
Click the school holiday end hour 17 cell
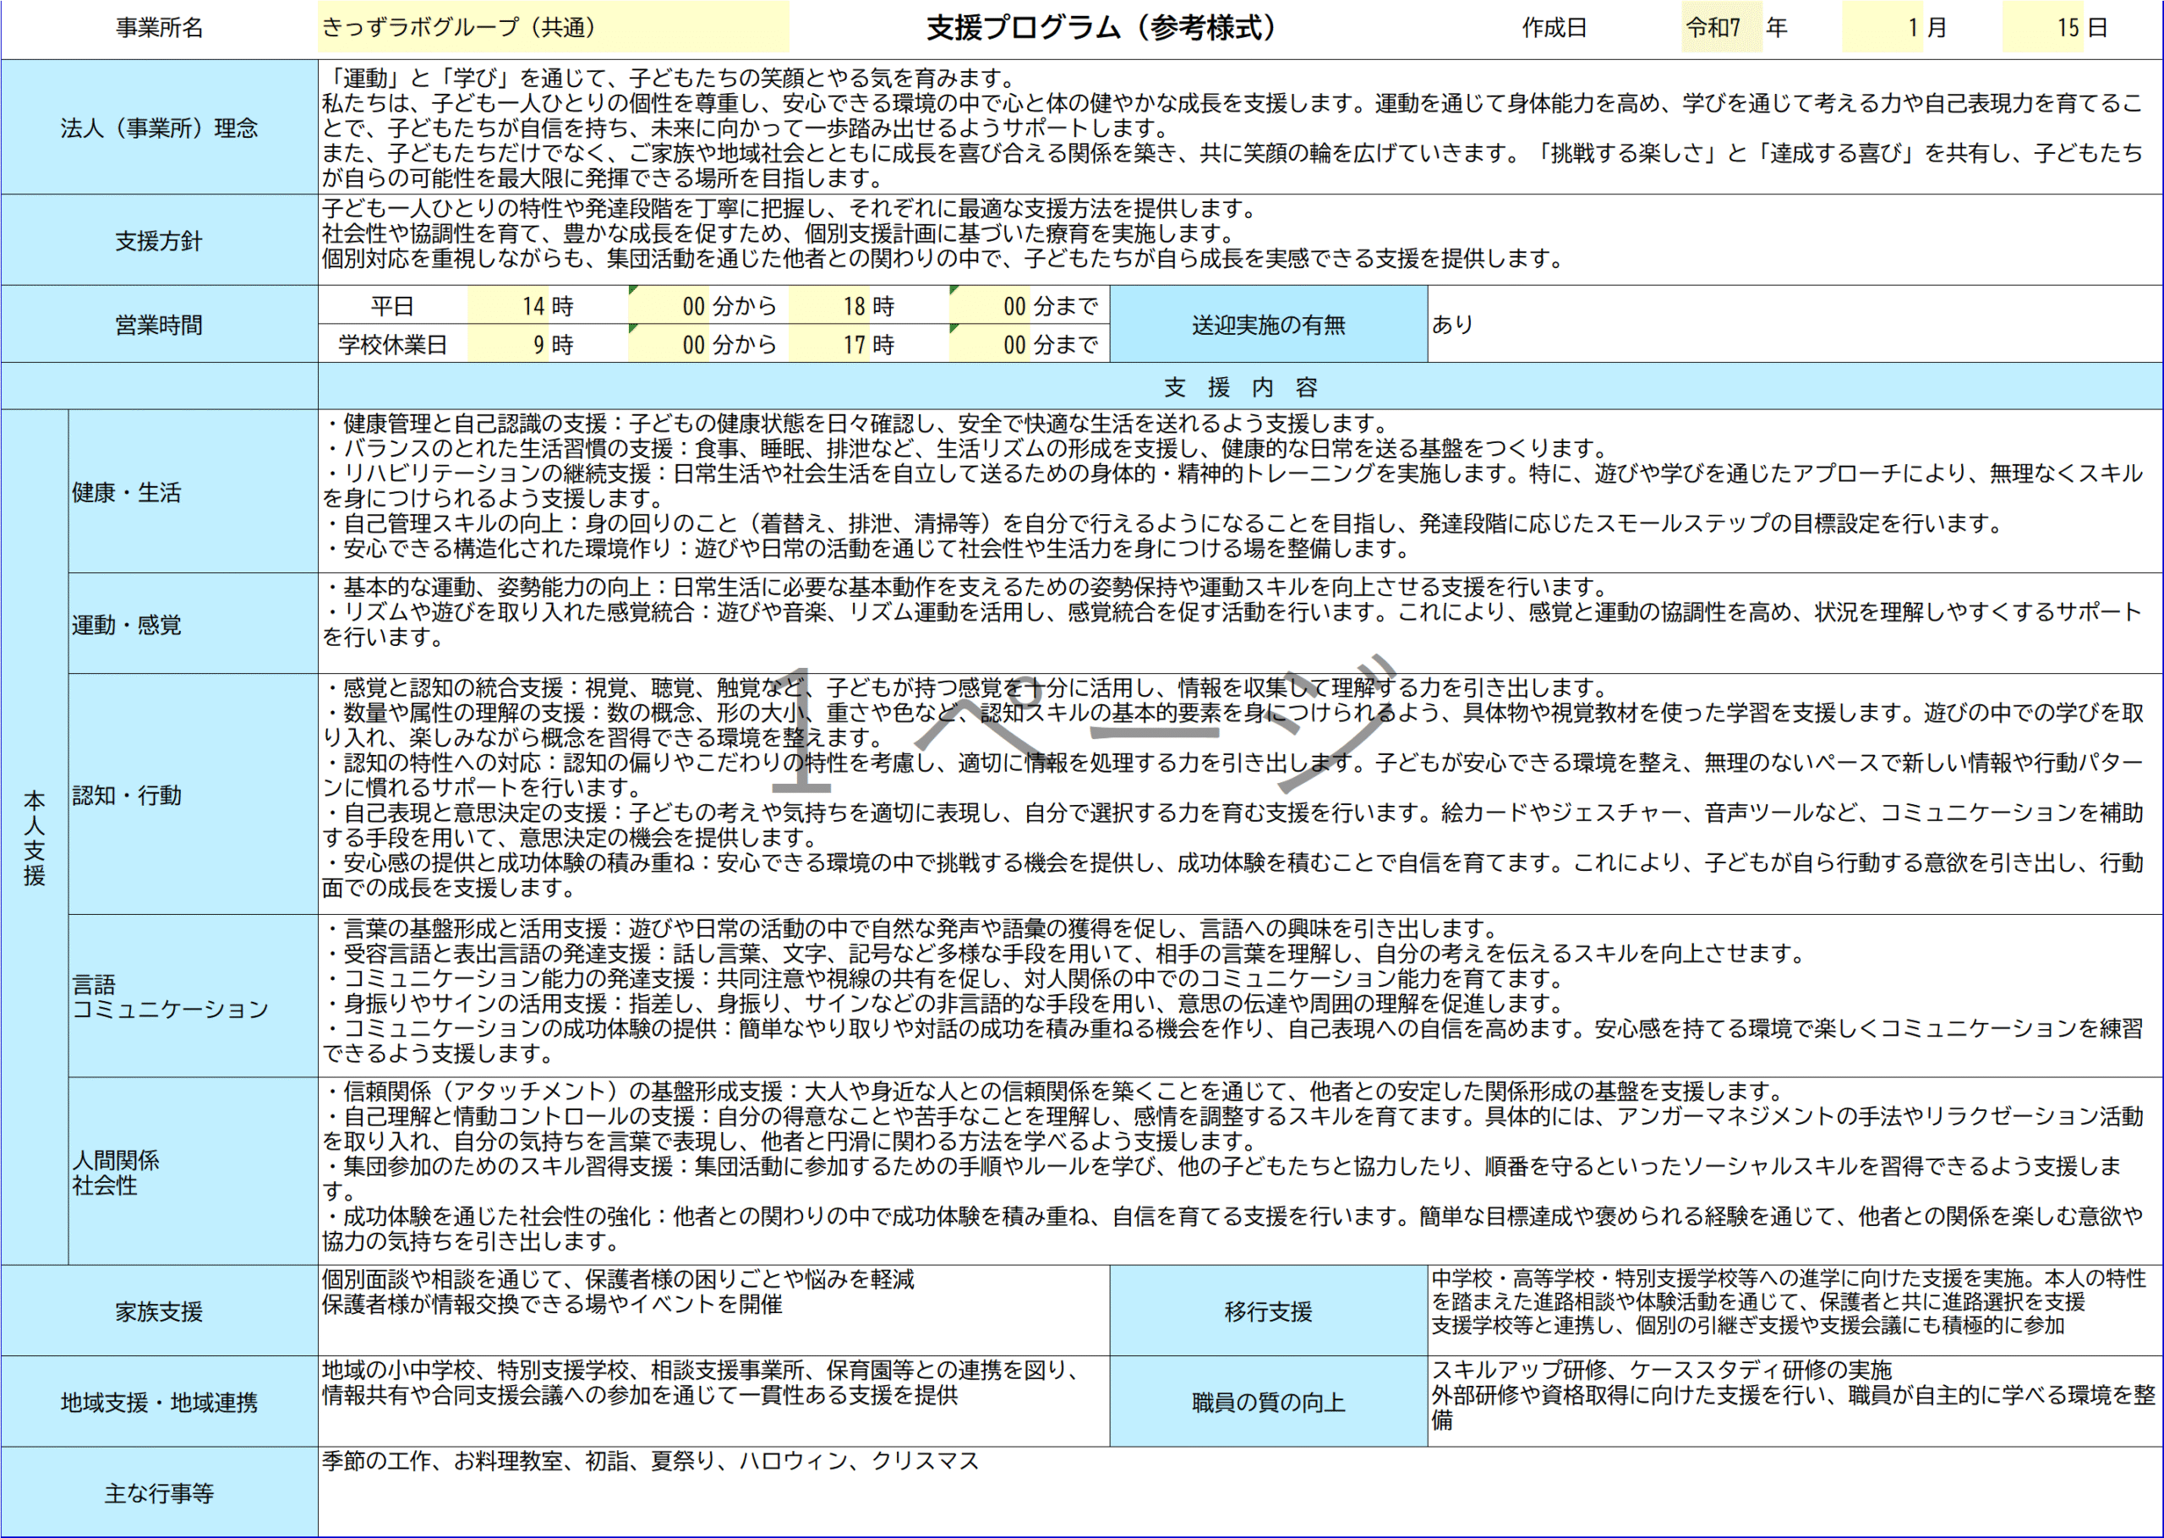[x=828, y=344]
